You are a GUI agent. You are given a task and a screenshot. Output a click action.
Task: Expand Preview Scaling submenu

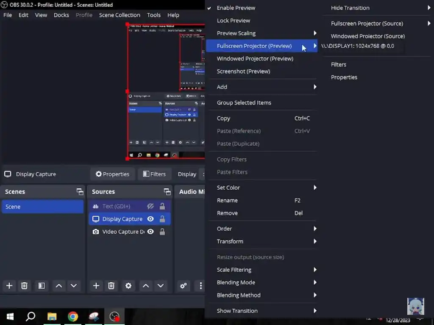tap(262, 33)
